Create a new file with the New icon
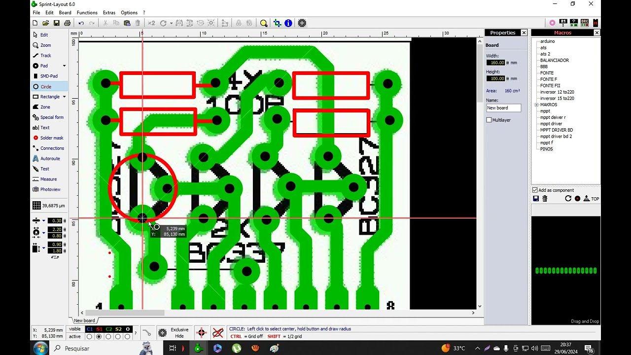This screenshot has height=355, width=631. point(35,23)
